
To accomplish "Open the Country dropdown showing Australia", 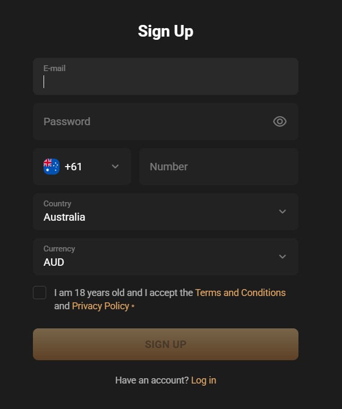I will tap(159, 212).
